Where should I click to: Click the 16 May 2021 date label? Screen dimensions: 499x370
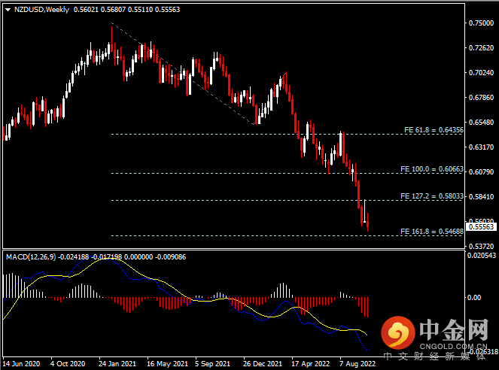click(167, 364)
